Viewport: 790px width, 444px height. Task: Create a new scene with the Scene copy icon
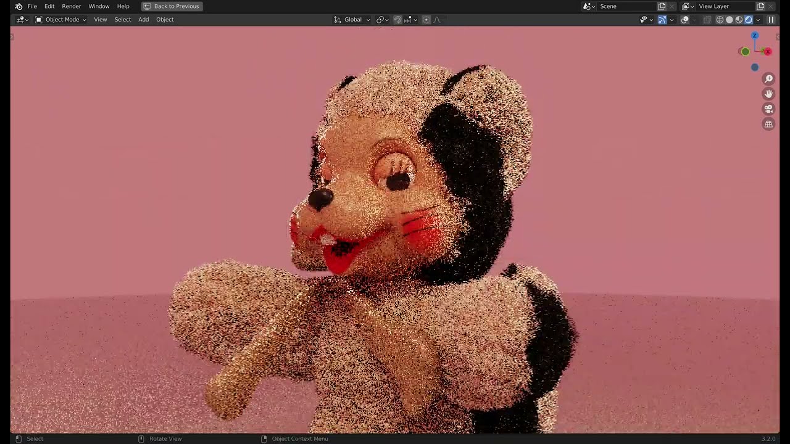(x=662, y=6)
